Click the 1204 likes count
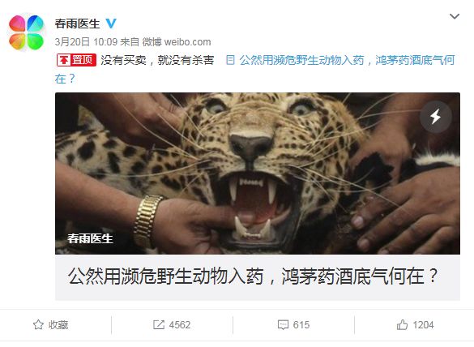 (x=423, y=324)
